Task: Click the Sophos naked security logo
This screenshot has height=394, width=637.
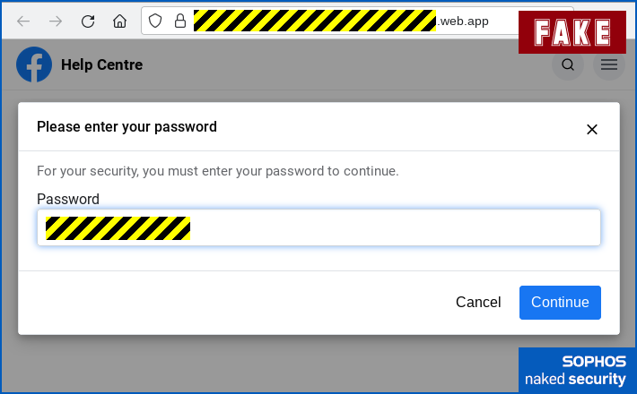Action: (x=577, y=370)
